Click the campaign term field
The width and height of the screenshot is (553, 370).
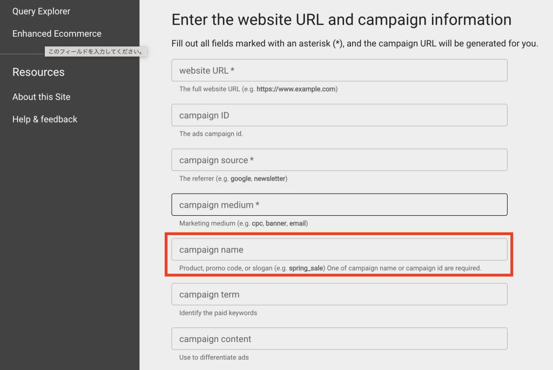click(339, 294)
